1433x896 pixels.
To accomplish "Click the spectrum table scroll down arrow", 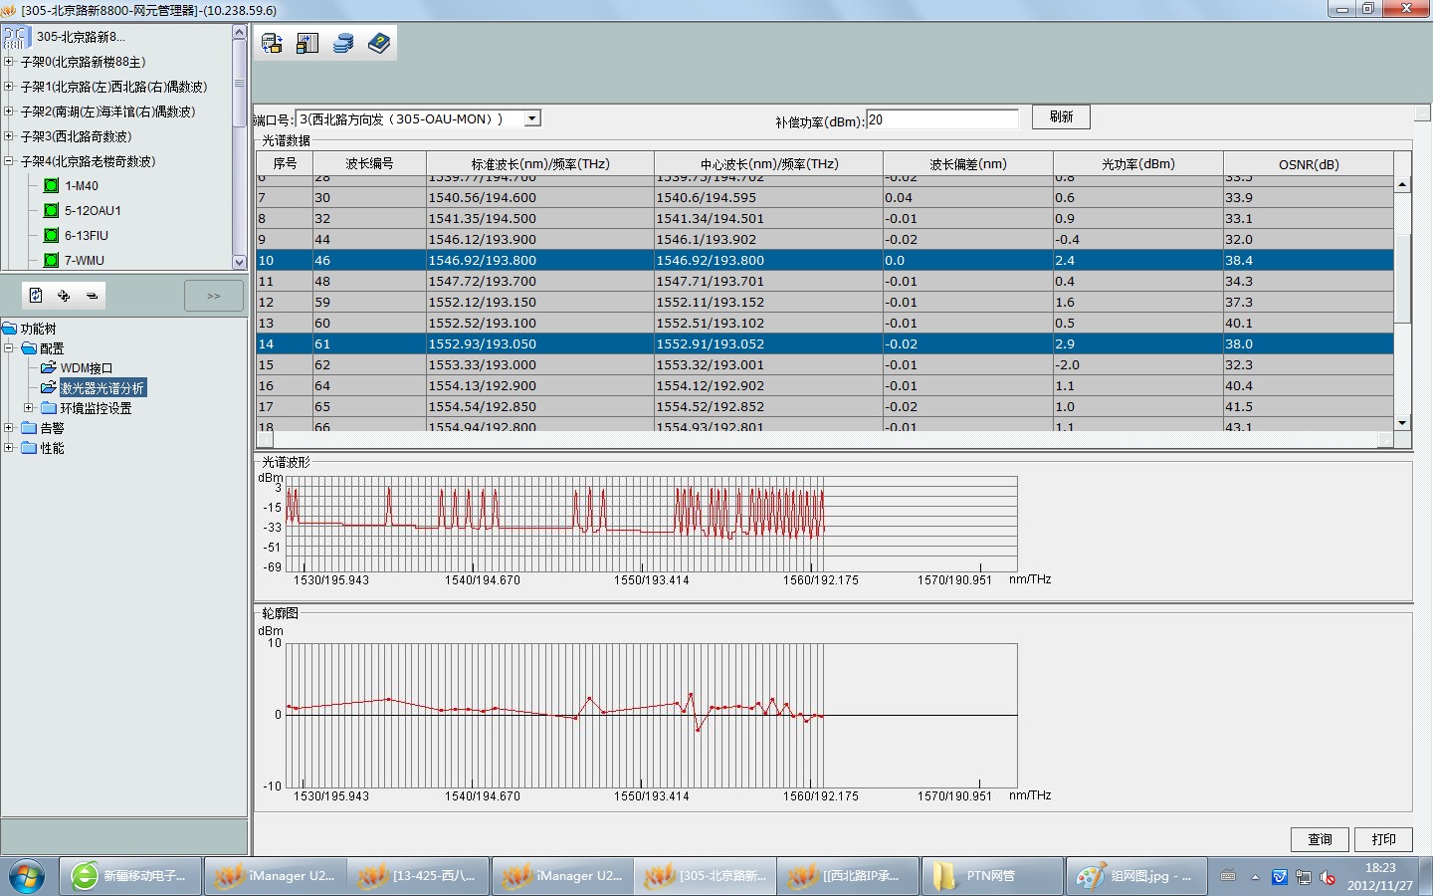I will click(1402, 422).
